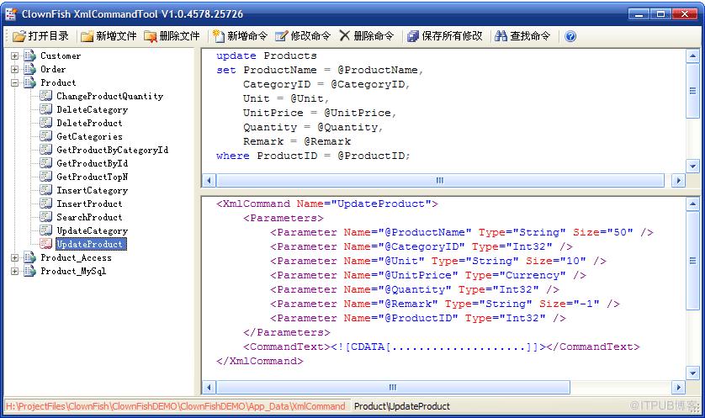The image size is (705, 418).
Task: Click the XML pane's vertical scroll down arrow
Action: click(x=692, y=373)
